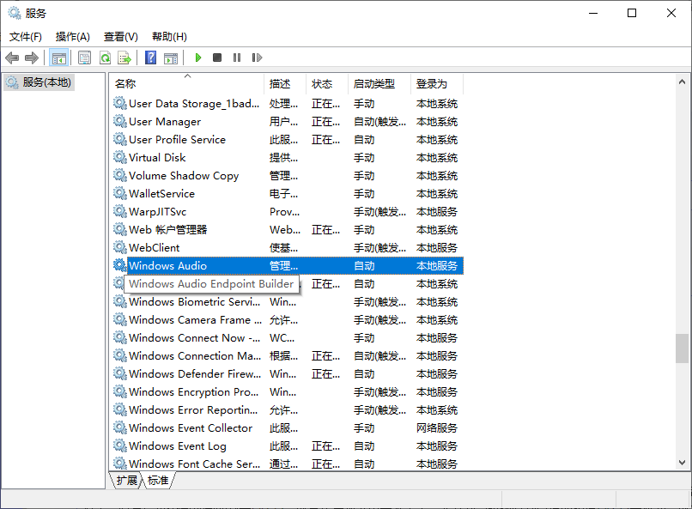The width and height of the screenshot is (692, 509).
Task: Open the 查看(V) menu
Action: point(121,37)
